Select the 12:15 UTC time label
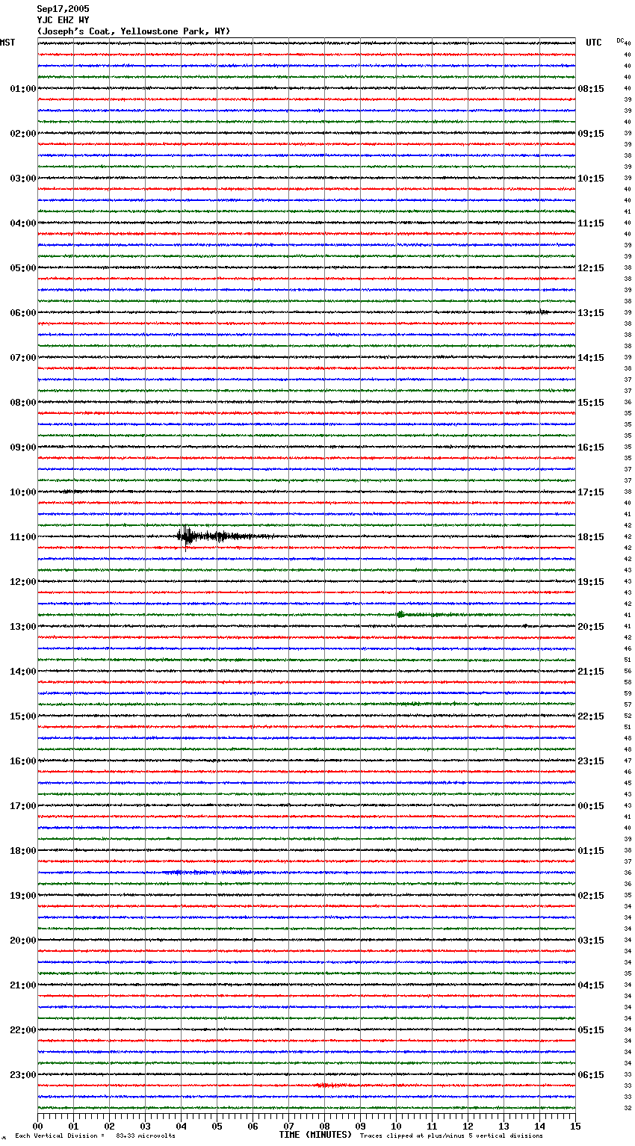Viewport: 635px width, 1146px height. (591, 268)
